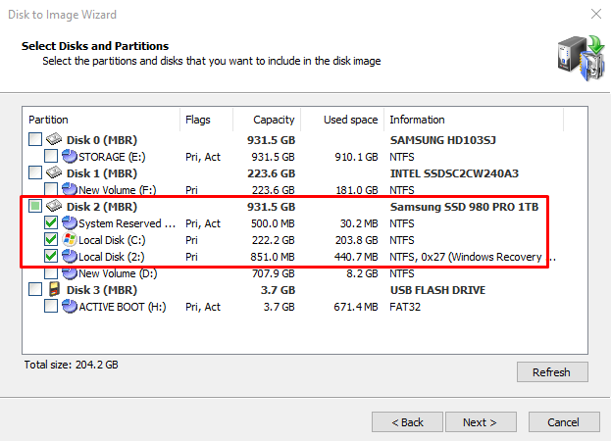This screenshot has width=611, height=441.
Task: Check the Disk 0 (MBR) checkbox
Action: pyautogui.click(x=35, y=139)
